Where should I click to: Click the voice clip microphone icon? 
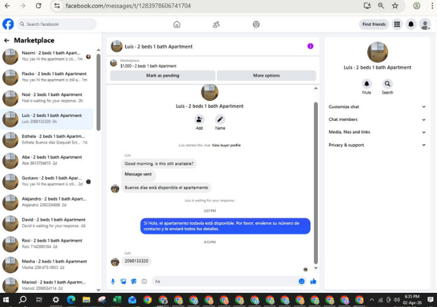[x=113, y=281]
